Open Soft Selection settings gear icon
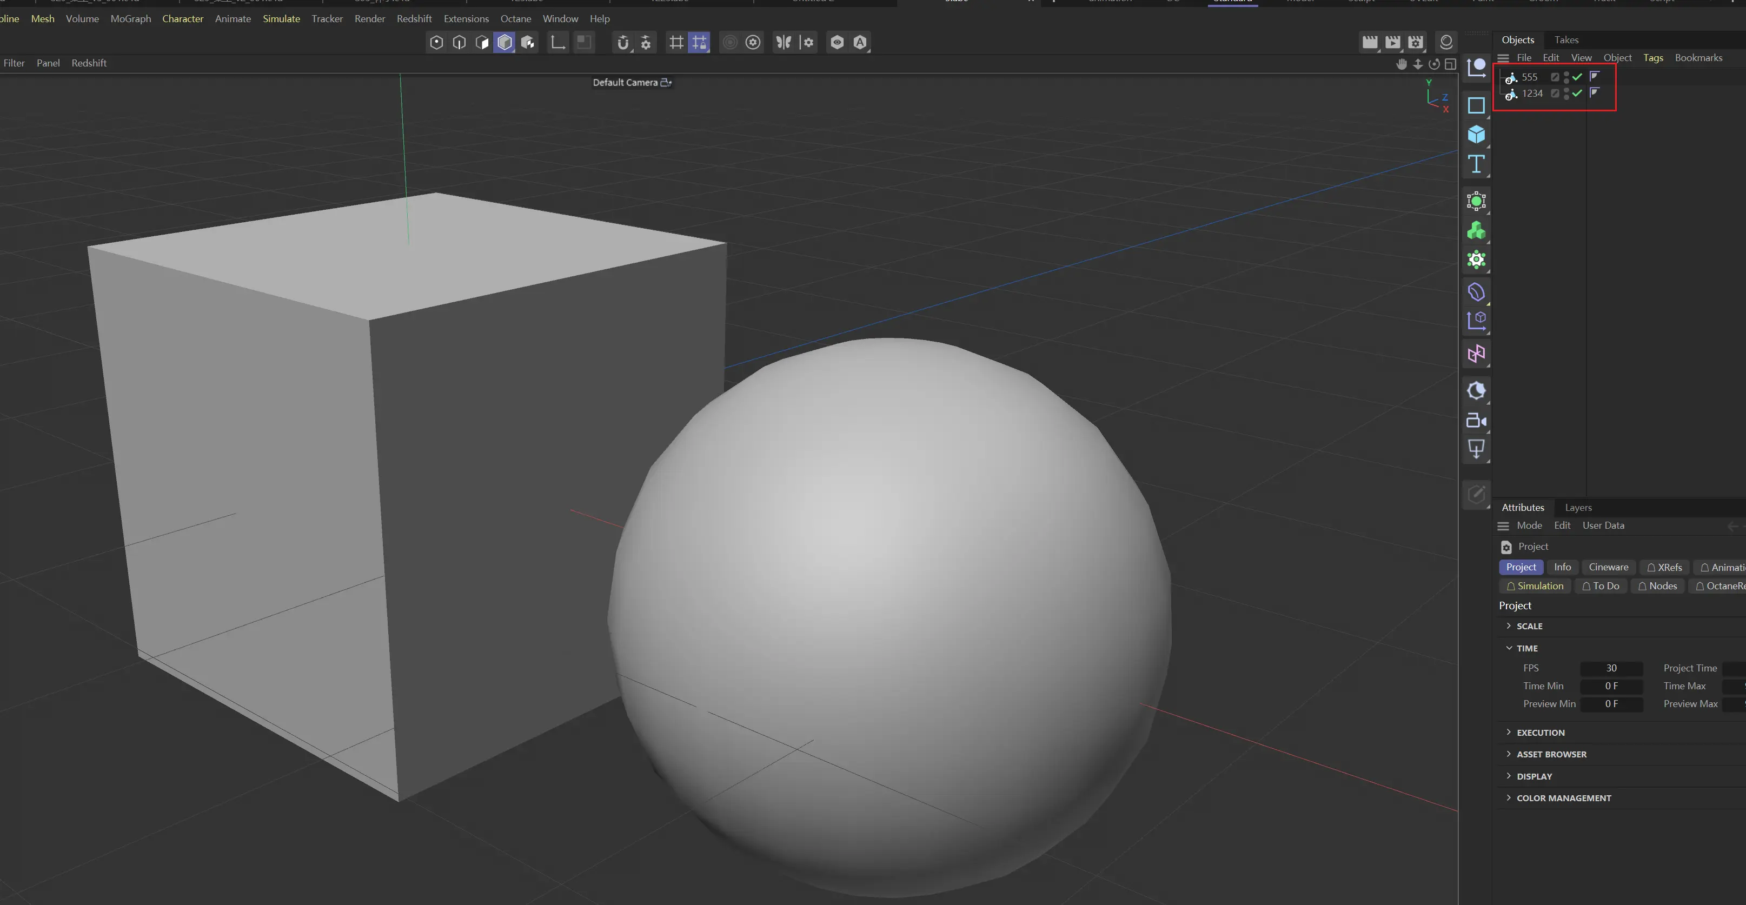Screen dimensions: 1746x905 point(753,43)
